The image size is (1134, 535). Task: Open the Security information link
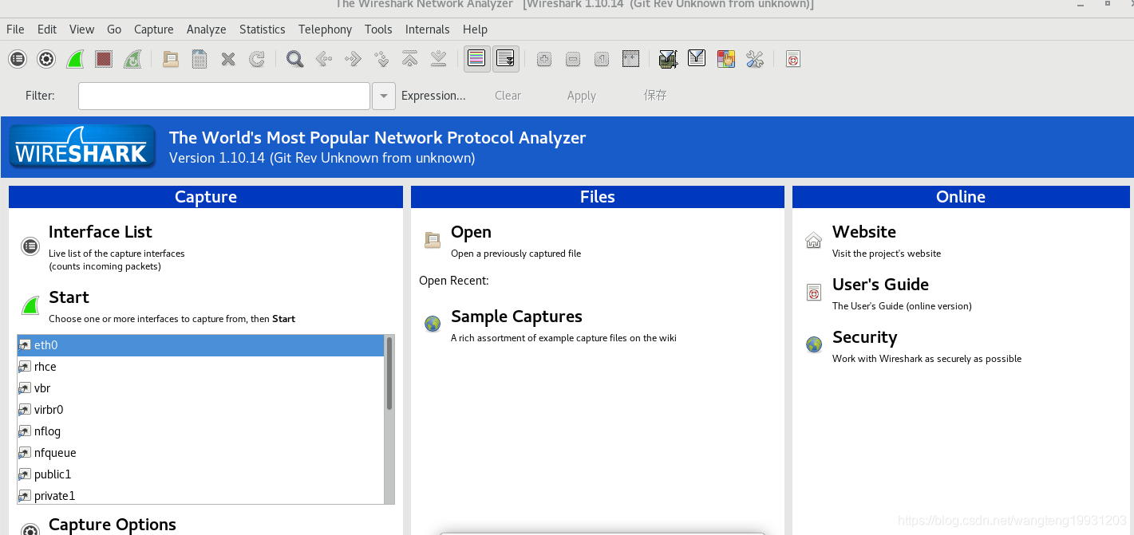point(864,337)
